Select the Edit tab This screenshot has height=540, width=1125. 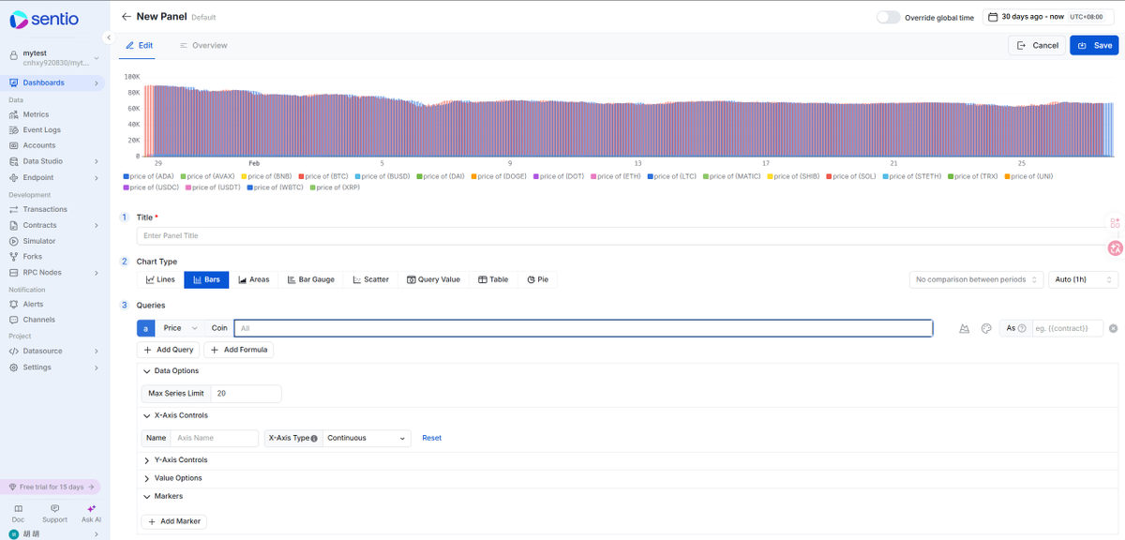139,45
